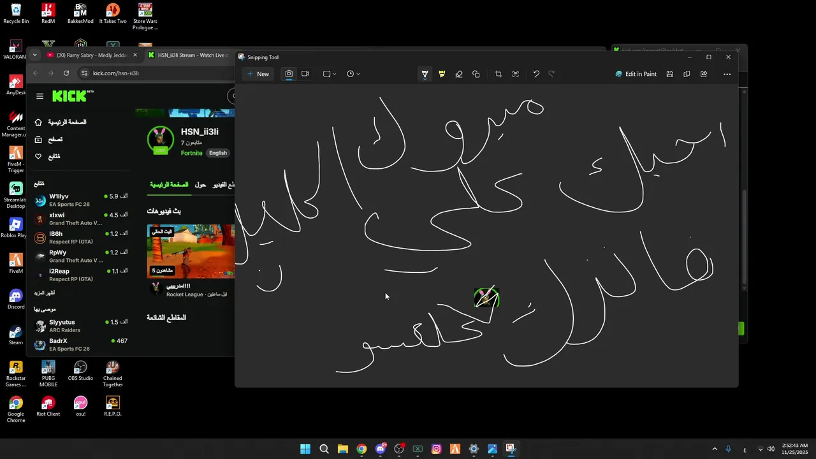Screen dimensions: 816x459
Task: Open BadrX recommended channel
Action: [81, 344]
